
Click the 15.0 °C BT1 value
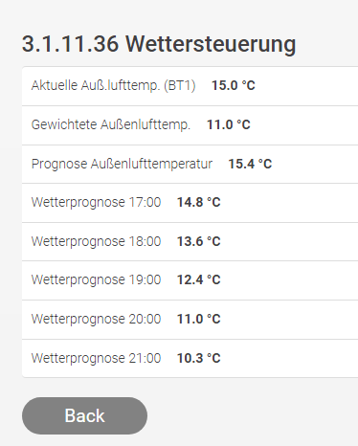pos(234,85)
